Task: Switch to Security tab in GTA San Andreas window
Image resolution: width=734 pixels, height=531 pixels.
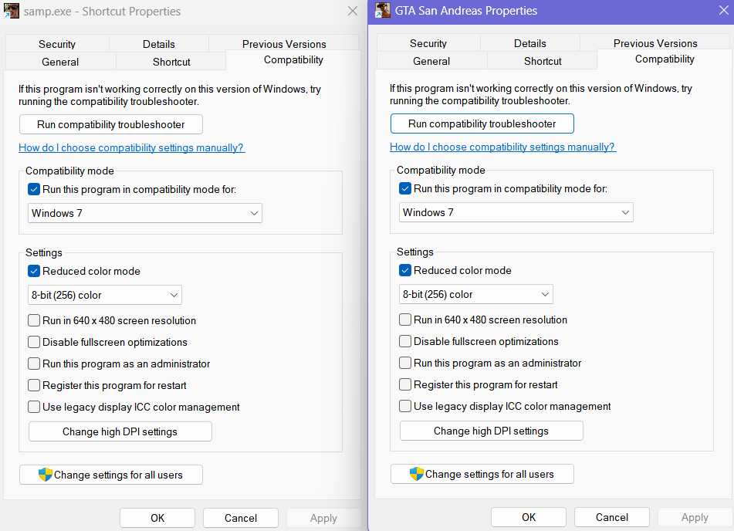Action: [x=428, y=43]
